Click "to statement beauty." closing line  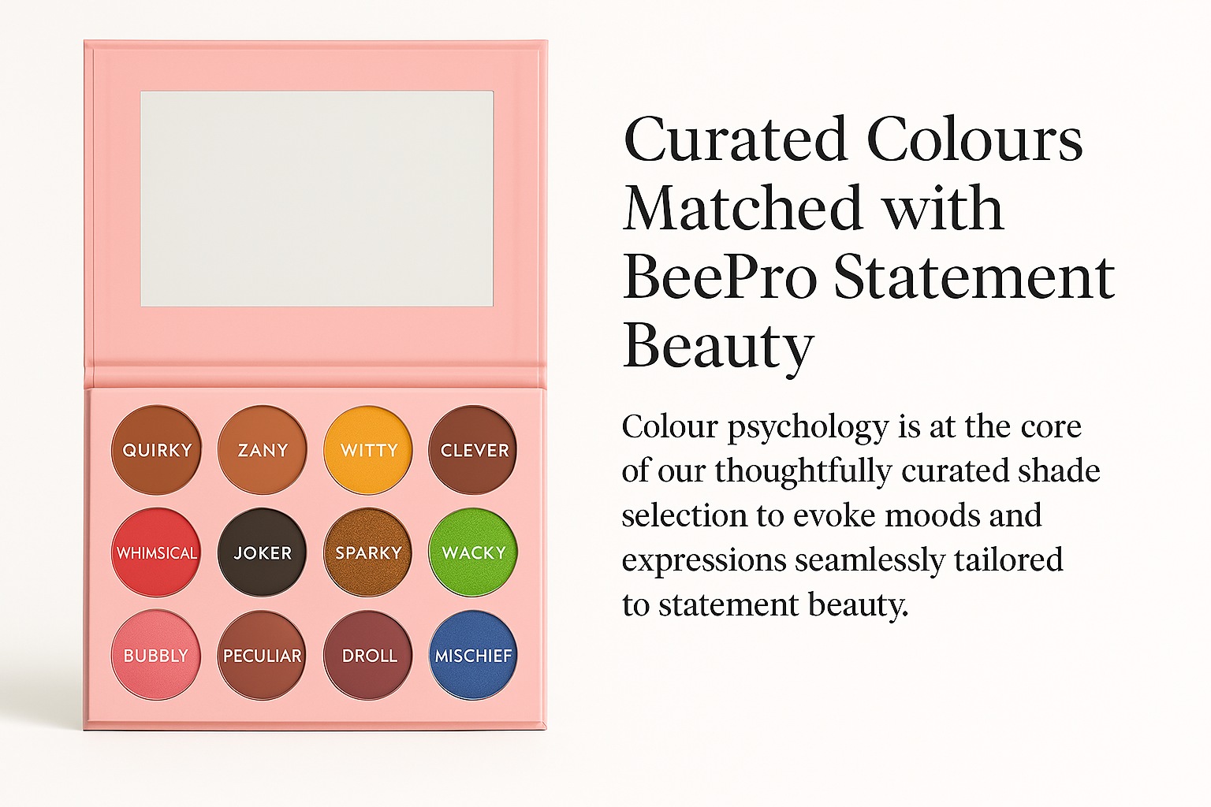point(765,605)
